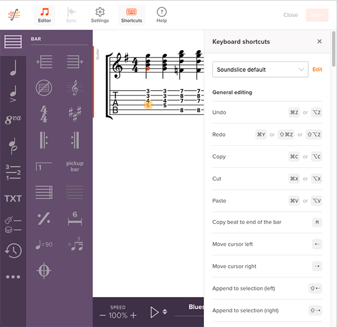Add start repeat barline

[x=44, y=140]
